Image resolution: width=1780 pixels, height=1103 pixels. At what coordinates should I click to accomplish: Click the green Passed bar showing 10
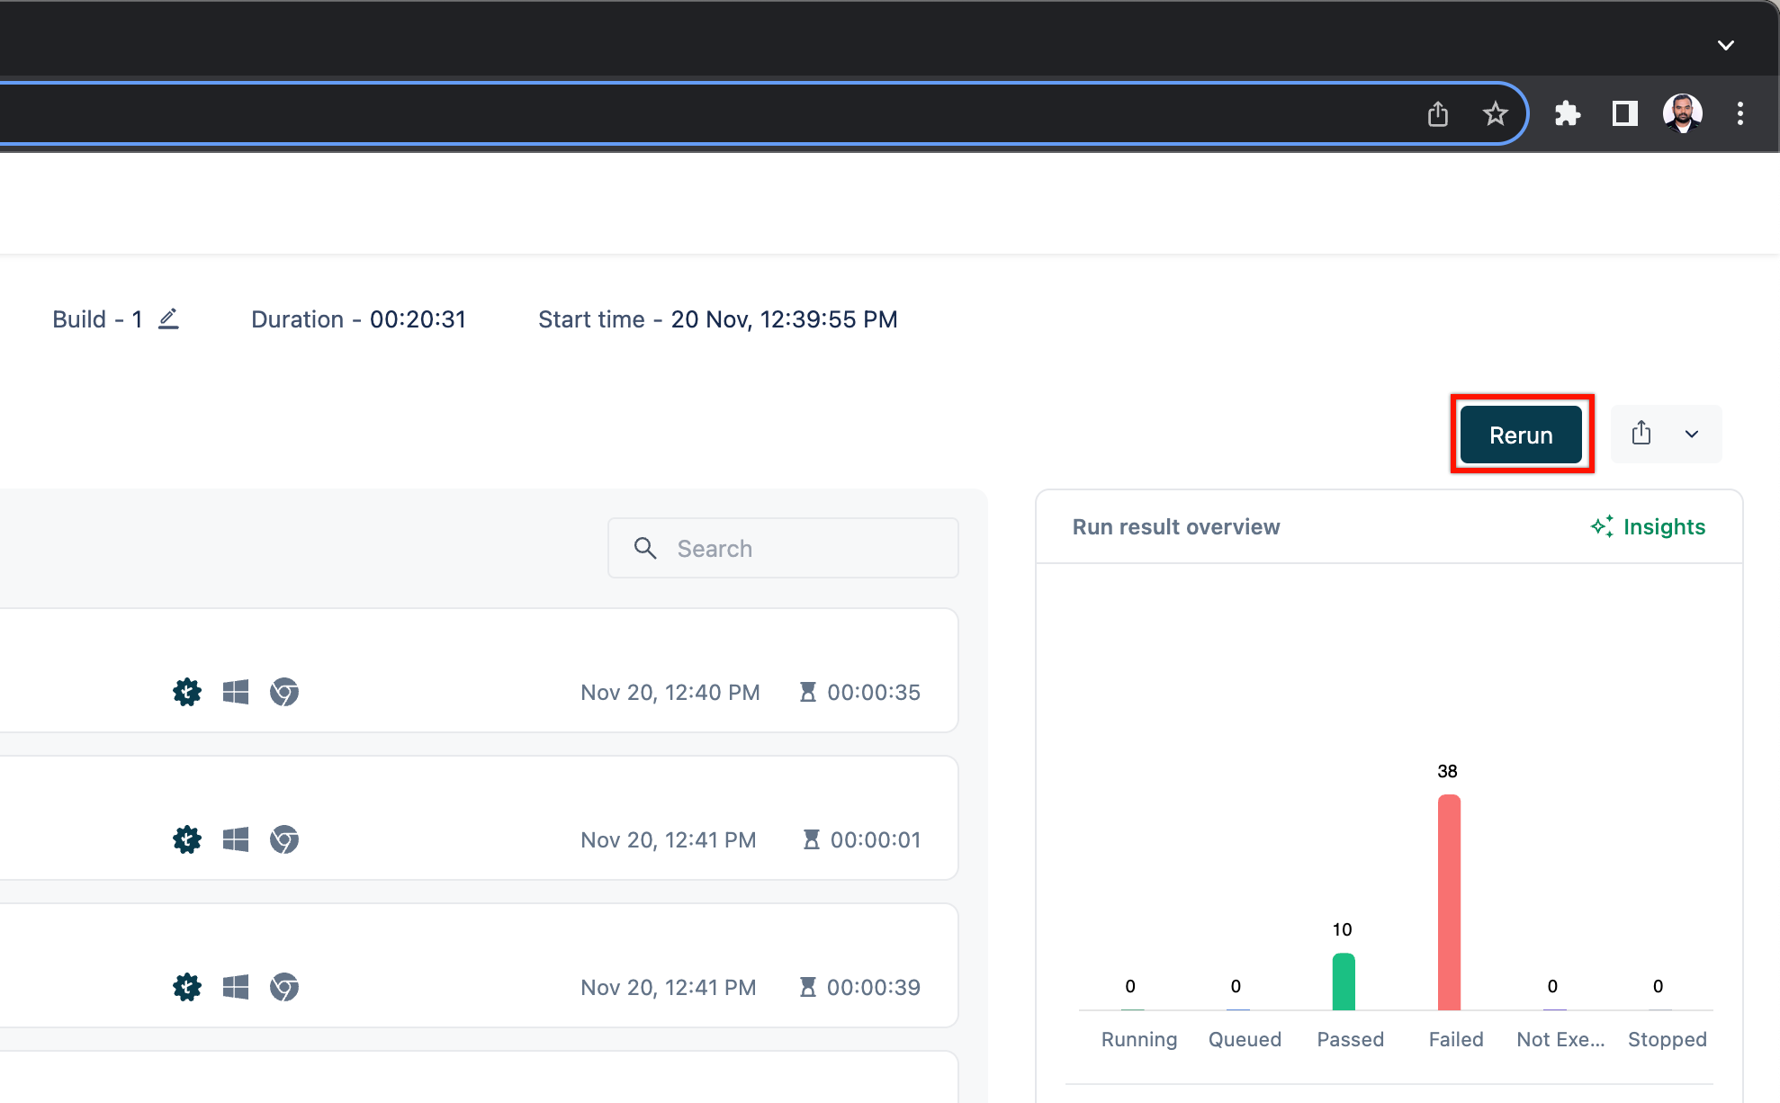pyautogui.click(x=1344, y=982)
